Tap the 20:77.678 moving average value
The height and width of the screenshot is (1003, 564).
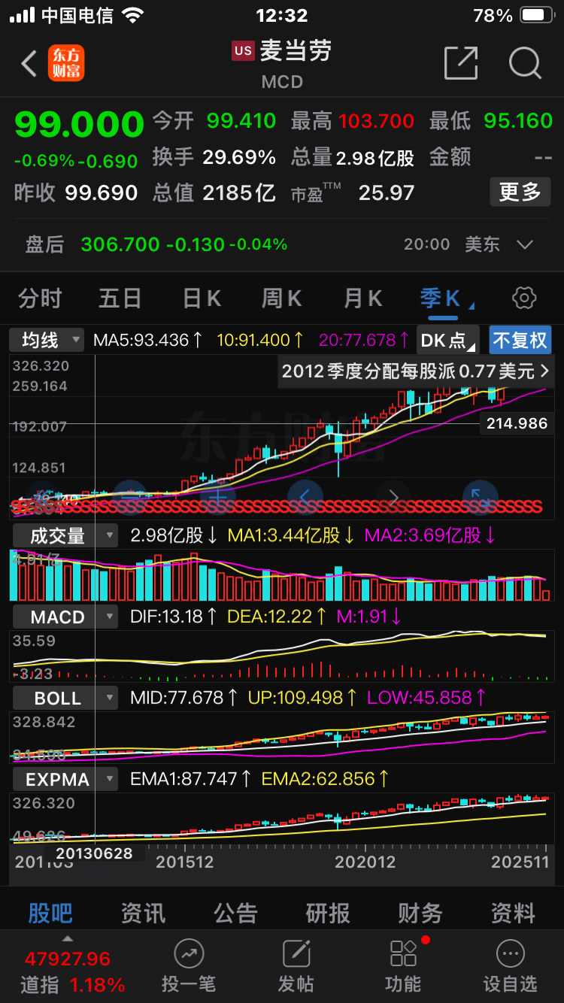(x=364, y=340)
